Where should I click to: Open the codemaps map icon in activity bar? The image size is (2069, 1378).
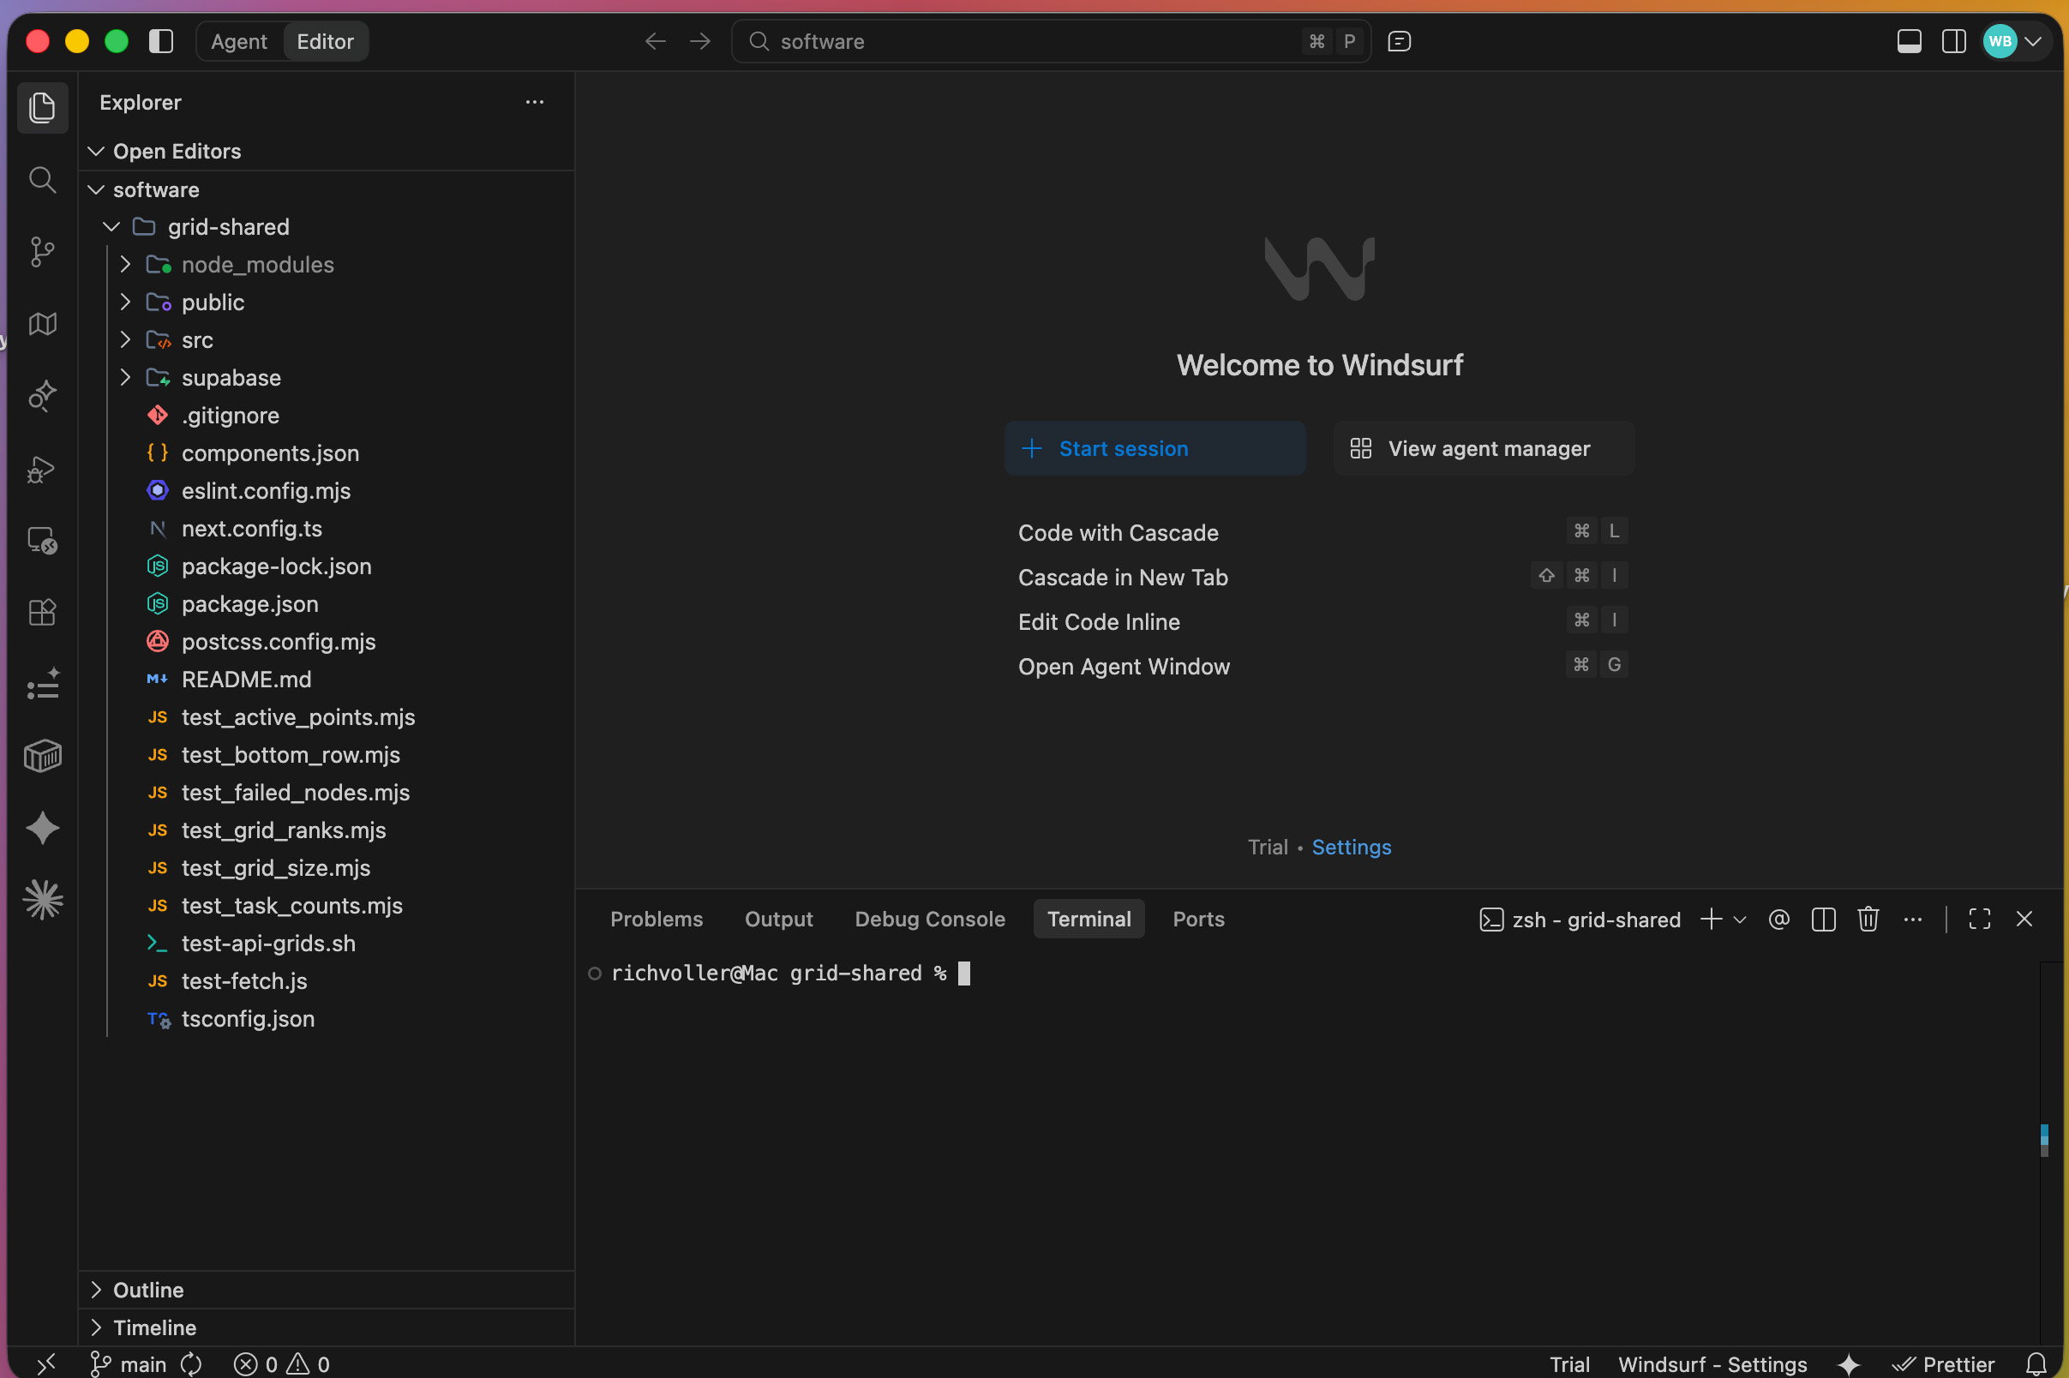42,324
